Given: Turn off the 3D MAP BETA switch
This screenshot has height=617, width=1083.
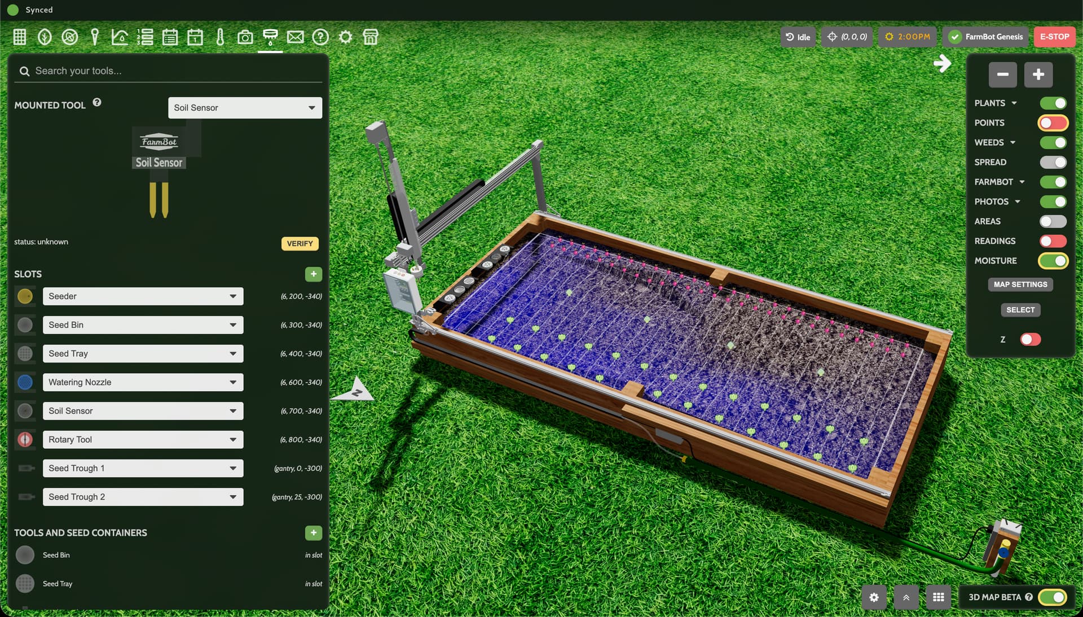Looking at the screenshot, I should [1052, 597].
